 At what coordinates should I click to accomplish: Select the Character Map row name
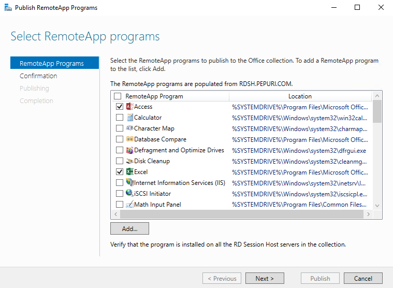(x=154, y=128)
